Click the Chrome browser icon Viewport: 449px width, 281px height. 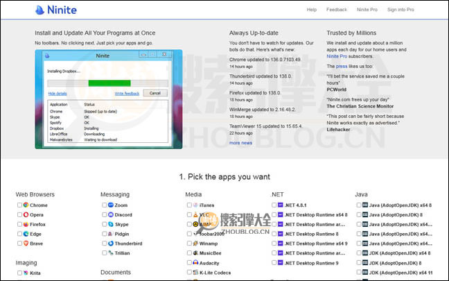(26, 205)
